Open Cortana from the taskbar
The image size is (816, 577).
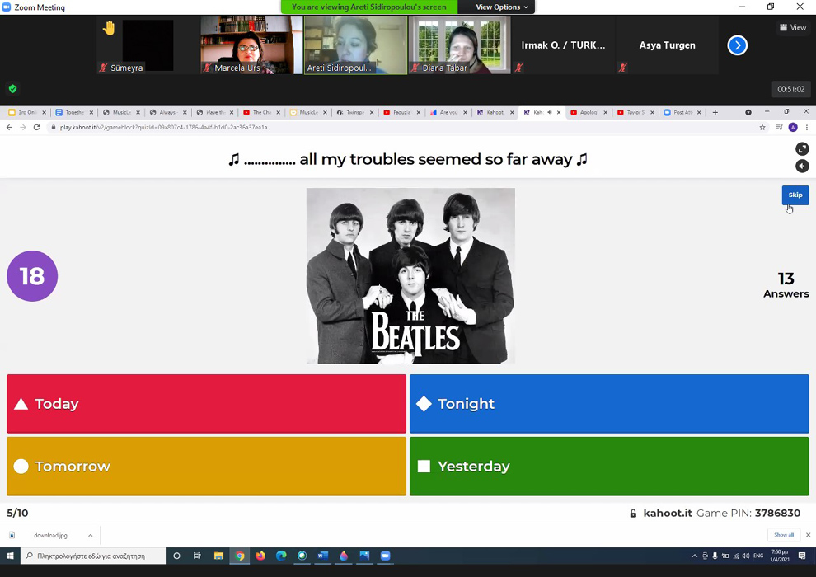(x=176, y=556)
